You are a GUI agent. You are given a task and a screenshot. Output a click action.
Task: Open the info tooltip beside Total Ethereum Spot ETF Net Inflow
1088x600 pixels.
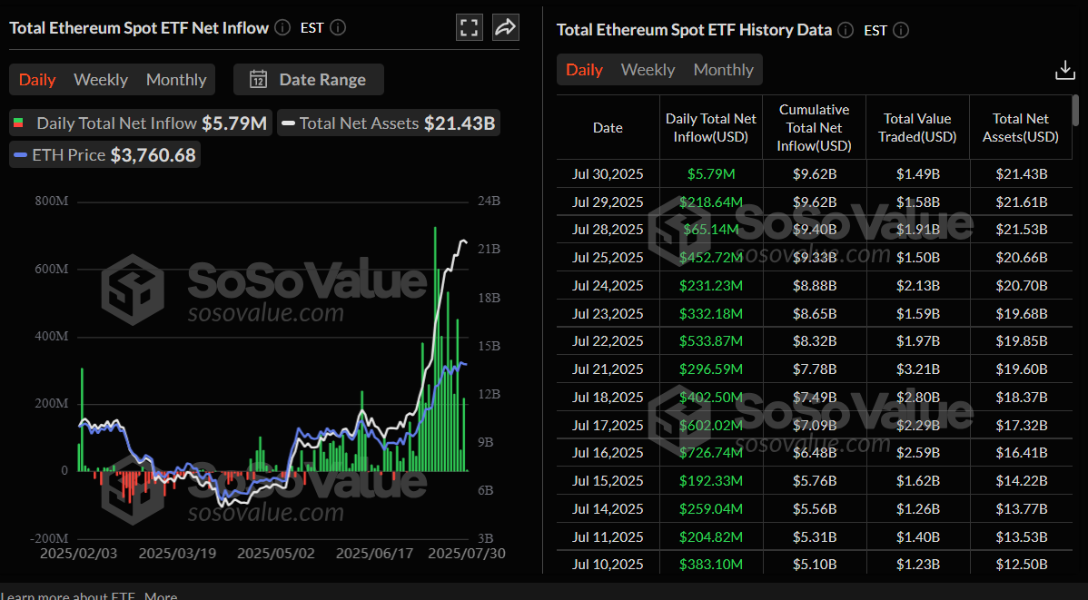tap(282, 27)
